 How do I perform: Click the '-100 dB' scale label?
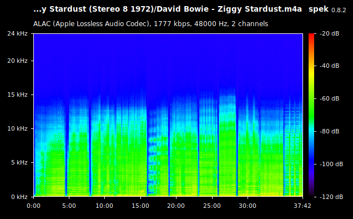tap(331, 164)
